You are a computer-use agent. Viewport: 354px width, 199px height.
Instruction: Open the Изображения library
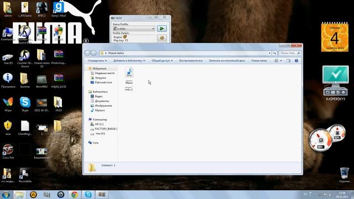click(x=103, y=106)
